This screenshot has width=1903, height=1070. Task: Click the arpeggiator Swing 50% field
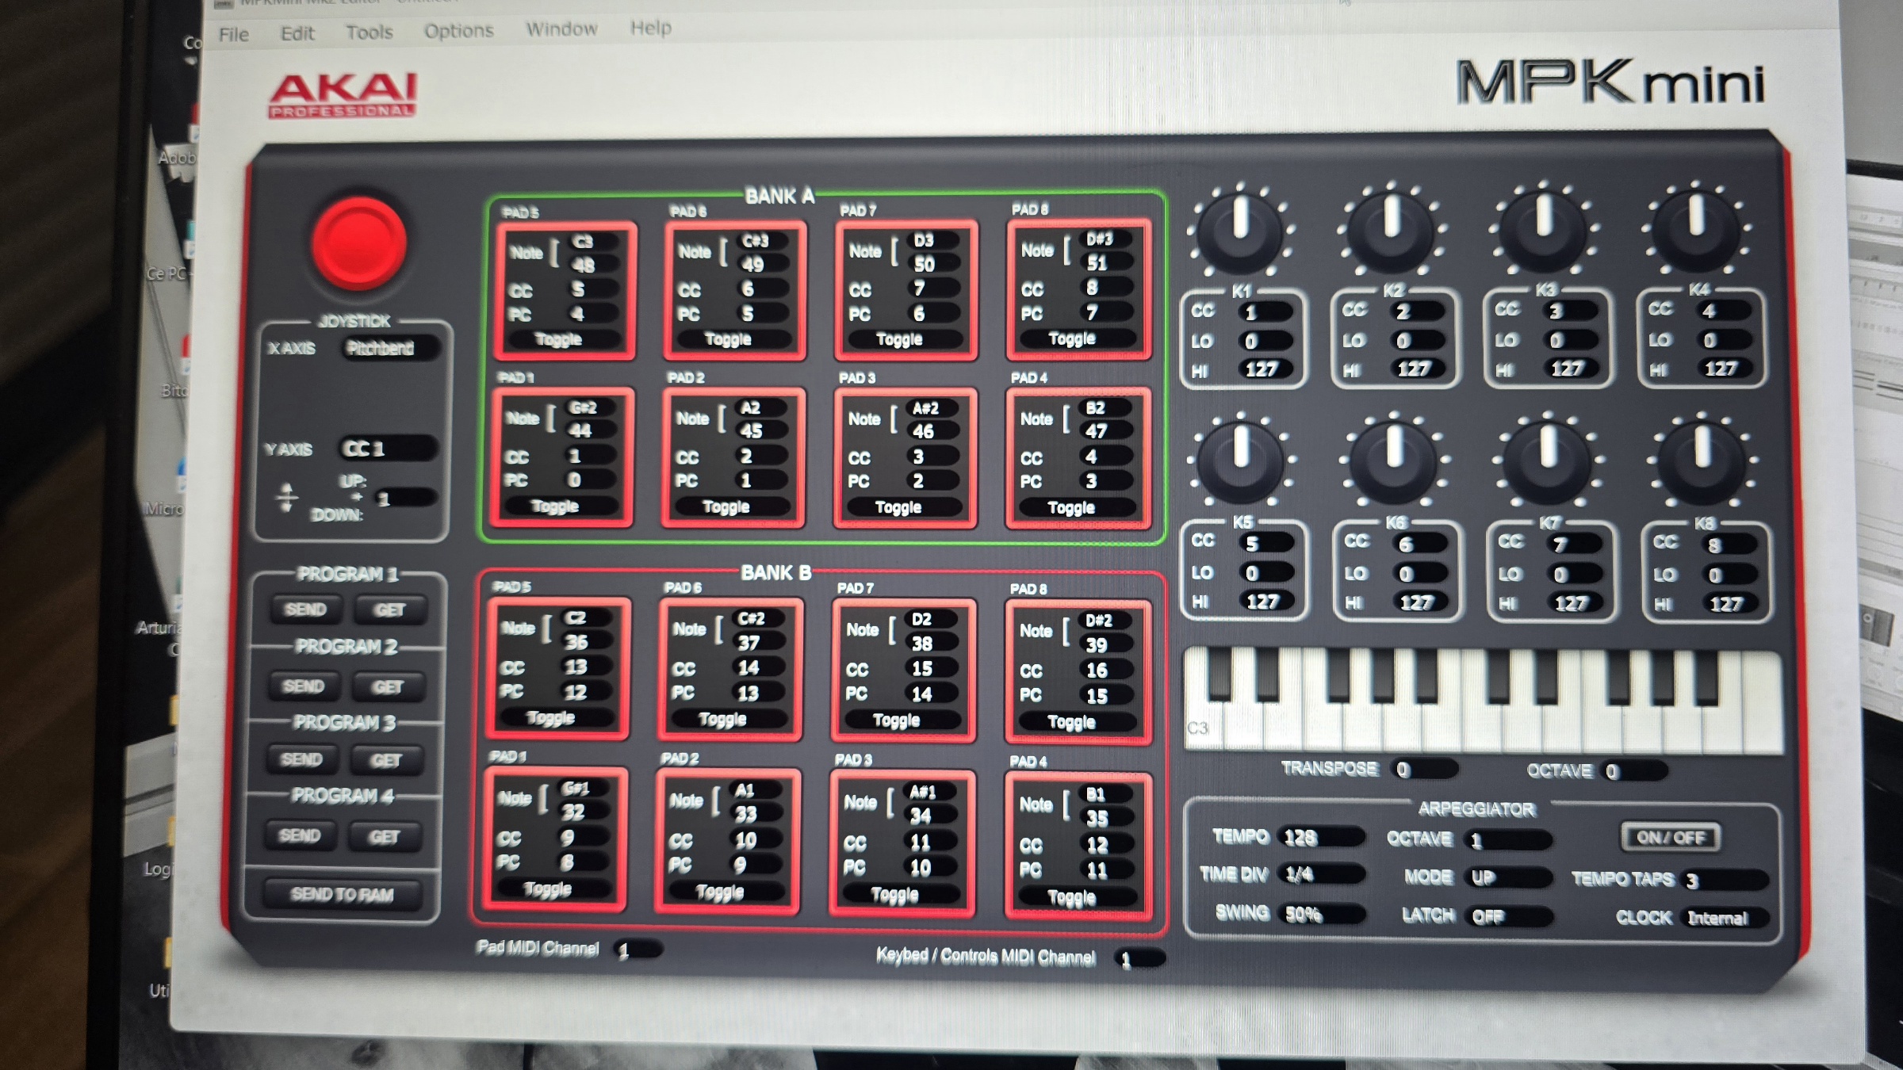[1319, 914]
